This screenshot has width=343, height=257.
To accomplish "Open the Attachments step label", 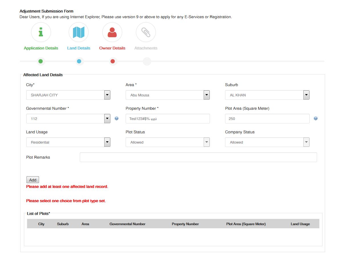I will [146, 48].
